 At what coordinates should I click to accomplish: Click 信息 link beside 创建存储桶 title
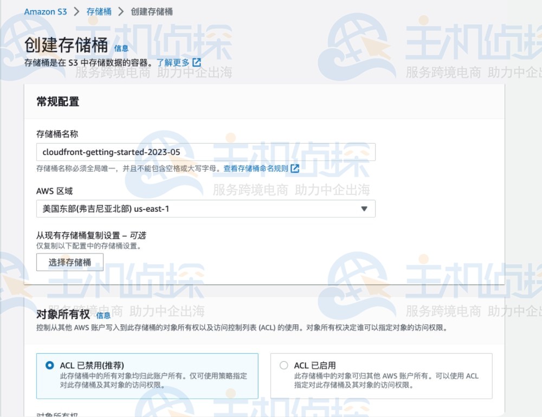coord(121,48)
